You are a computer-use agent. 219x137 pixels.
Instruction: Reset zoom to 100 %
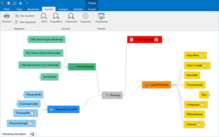(x=44, y=18)
